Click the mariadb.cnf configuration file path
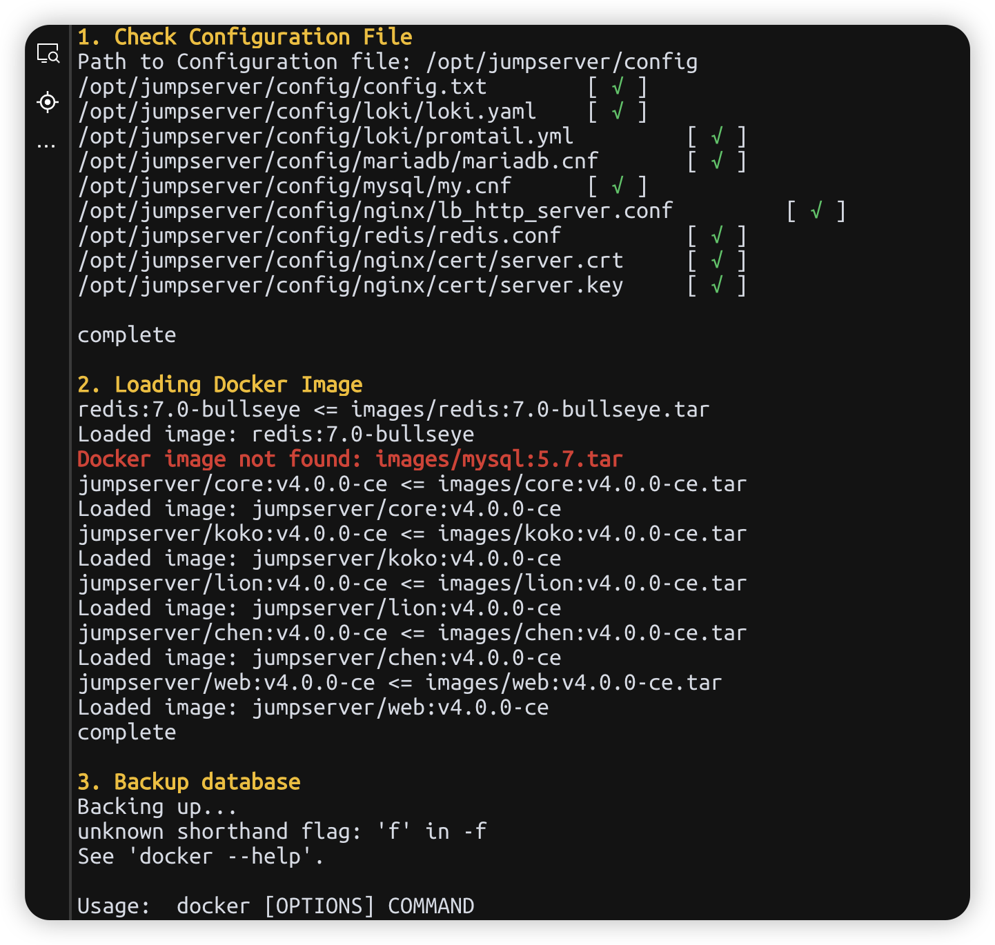Screen dimensions: 995x945 338,161
